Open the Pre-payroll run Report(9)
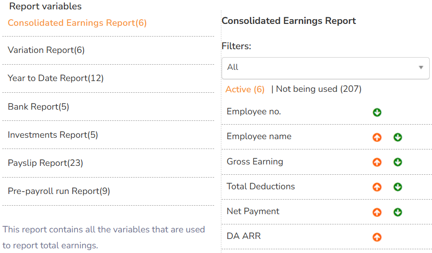This screenshot has height=253, width=432. (x=59, y=191)
